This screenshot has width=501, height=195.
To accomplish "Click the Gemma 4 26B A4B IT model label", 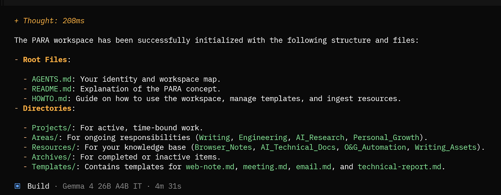I will [x=102, y=186].
